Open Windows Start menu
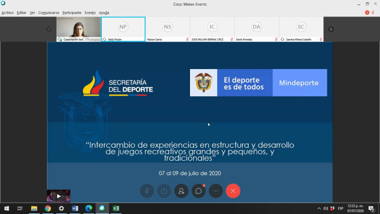Viewport: 380px width, 214px height. pyautogui.click(x=7, y=208)
